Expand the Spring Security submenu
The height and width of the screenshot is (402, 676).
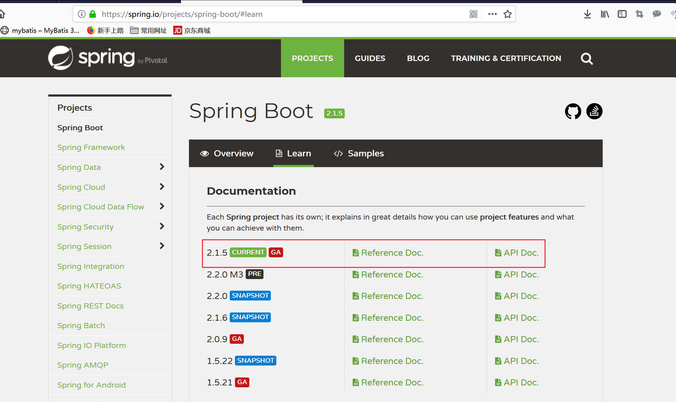coord(162,226)
